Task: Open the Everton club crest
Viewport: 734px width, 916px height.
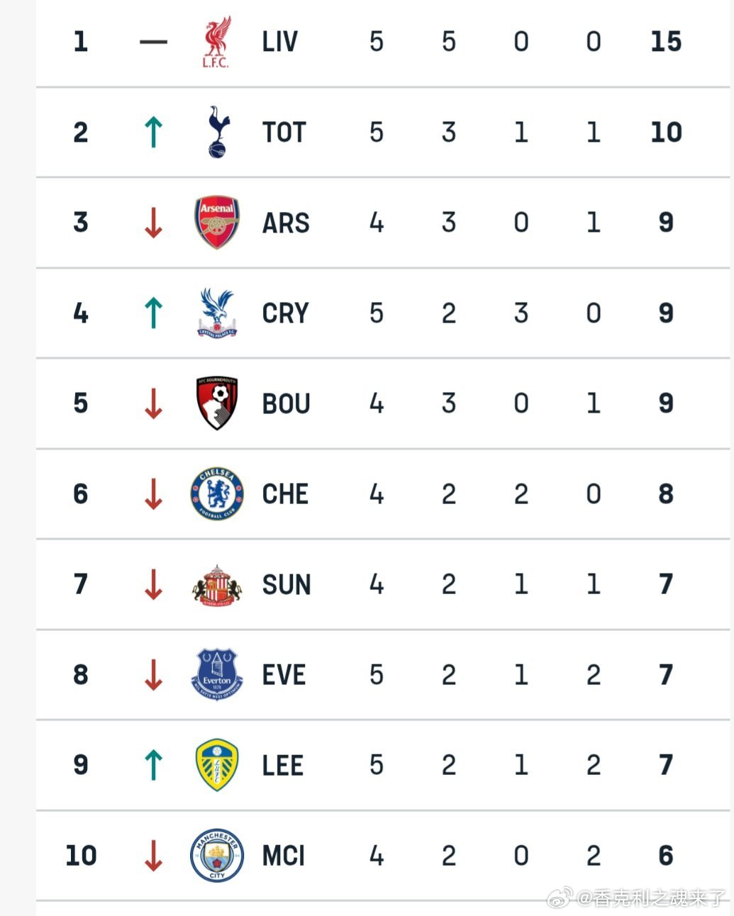Action: point(217,674)
